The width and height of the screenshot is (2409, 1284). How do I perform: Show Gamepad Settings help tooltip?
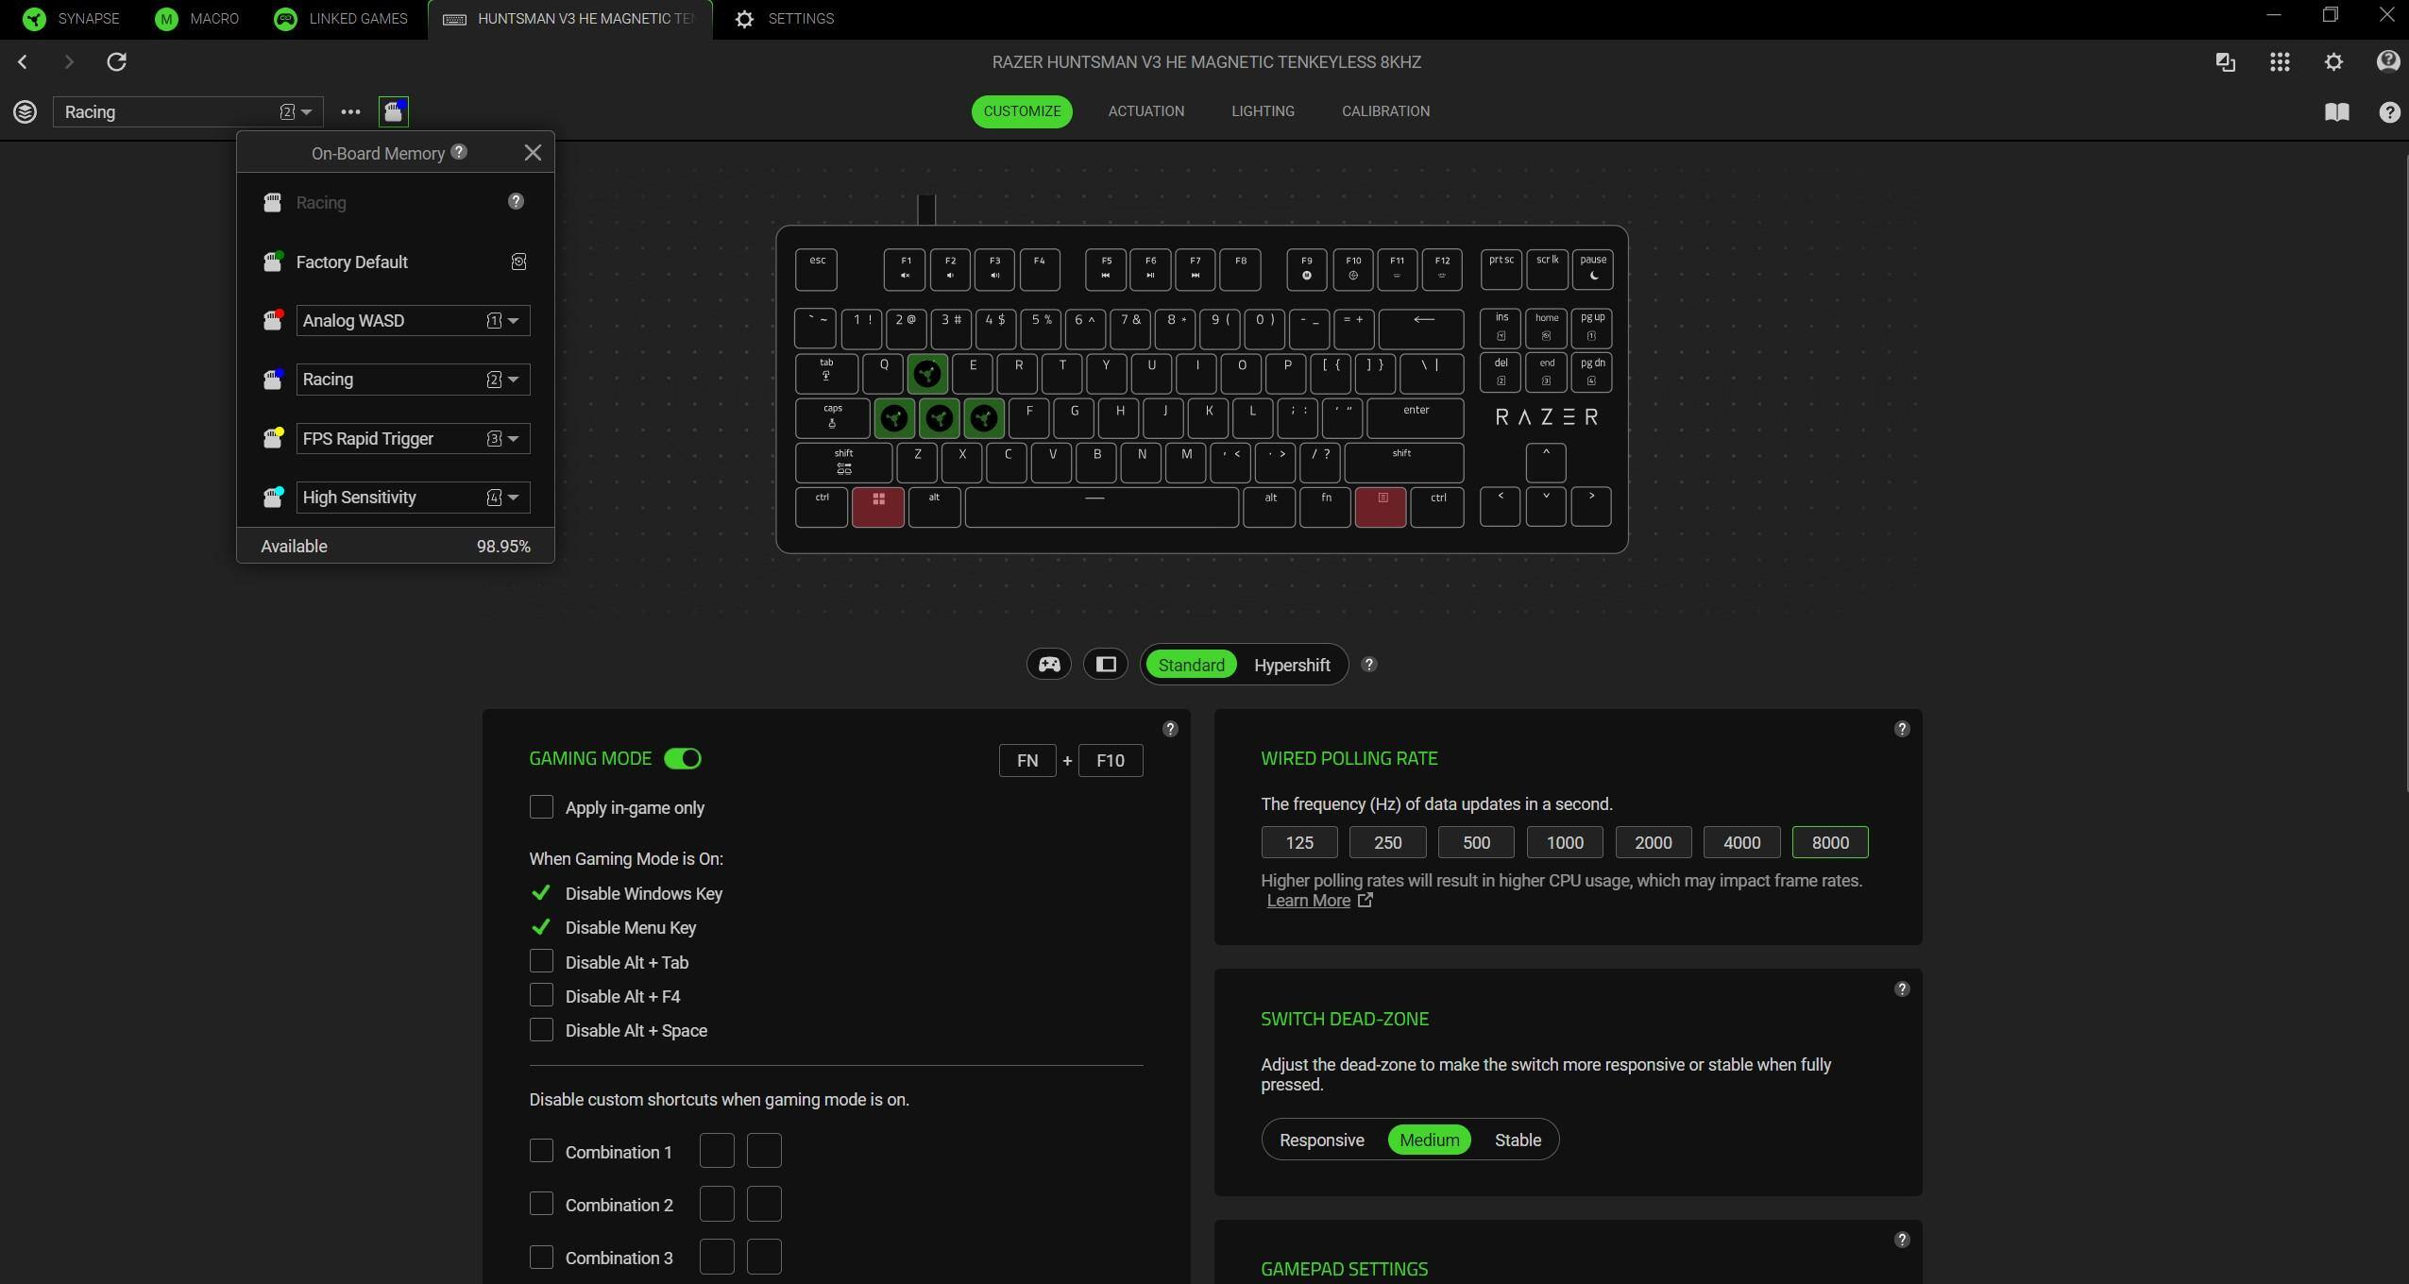1902,1240
